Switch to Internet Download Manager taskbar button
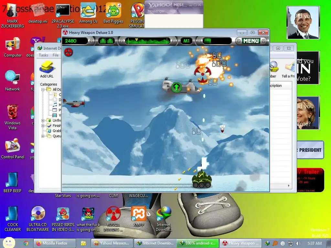 (155, 243)
